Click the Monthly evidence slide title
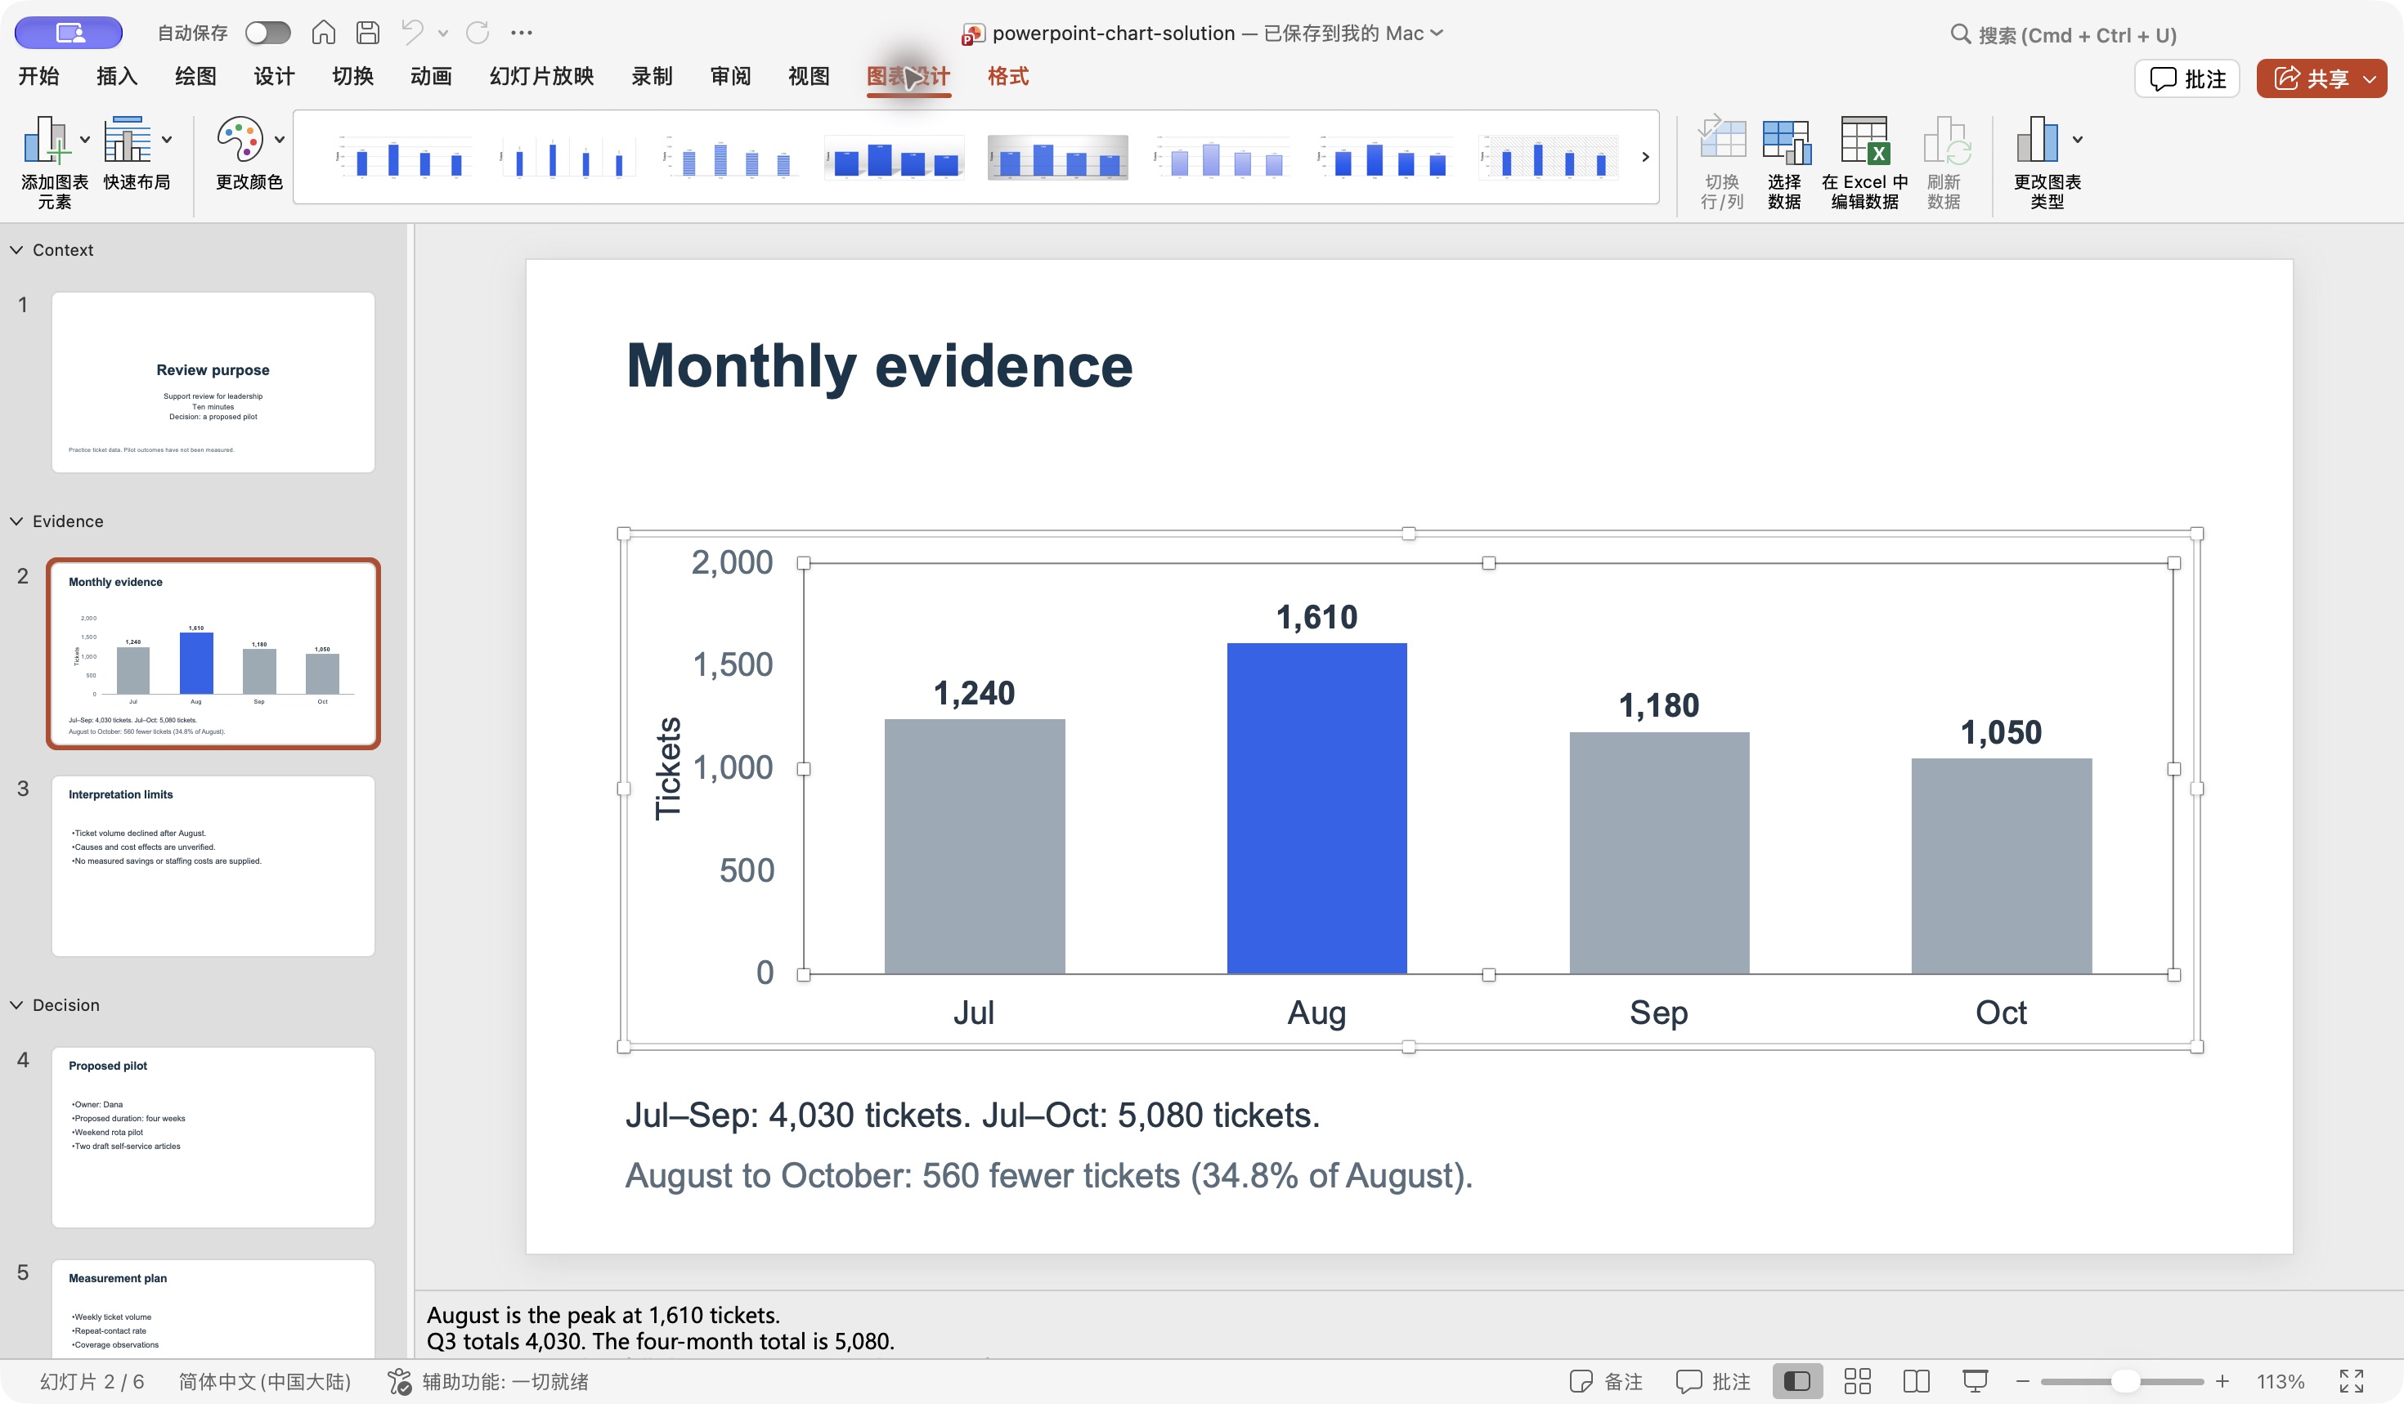2404x1404 pixels. pyautogui.click(x=878, y=366)
